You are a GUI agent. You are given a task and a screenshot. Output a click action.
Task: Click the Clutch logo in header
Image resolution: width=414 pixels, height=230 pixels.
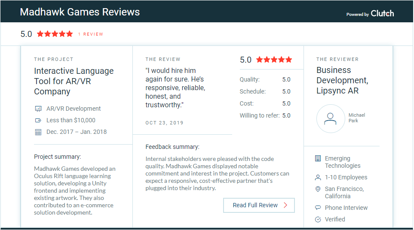tap(382, 13)
